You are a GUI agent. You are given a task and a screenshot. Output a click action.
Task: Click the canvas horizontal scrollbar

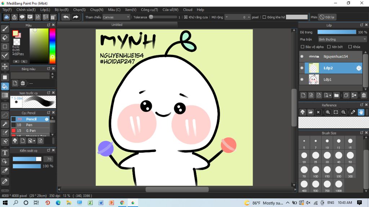177,189
